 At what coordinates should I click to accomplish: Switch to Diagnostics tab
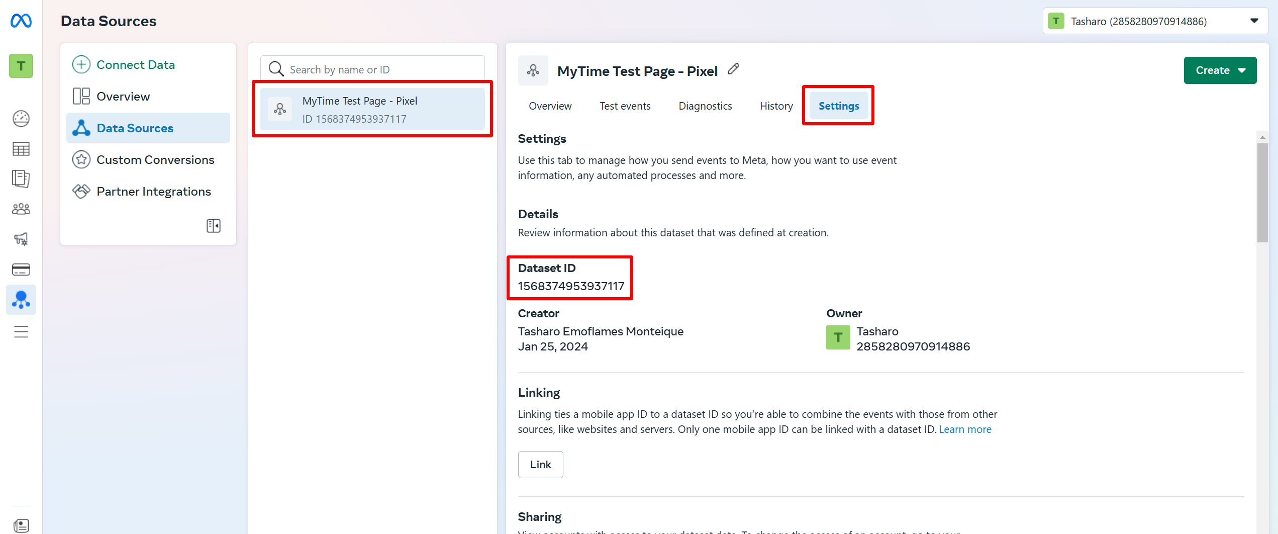tap(705, 106)
